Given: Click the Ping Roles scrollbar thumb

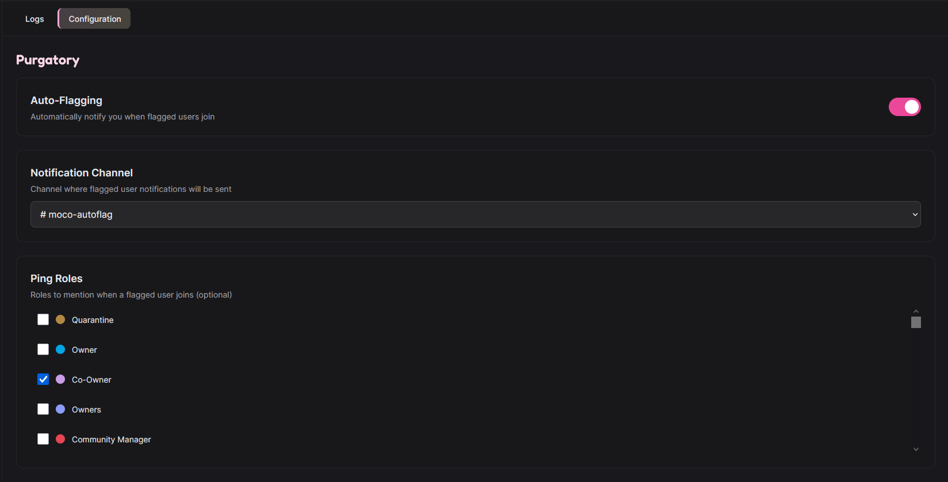Looking at the screenshot, I should pyautogui.click(x=916, y=322).
